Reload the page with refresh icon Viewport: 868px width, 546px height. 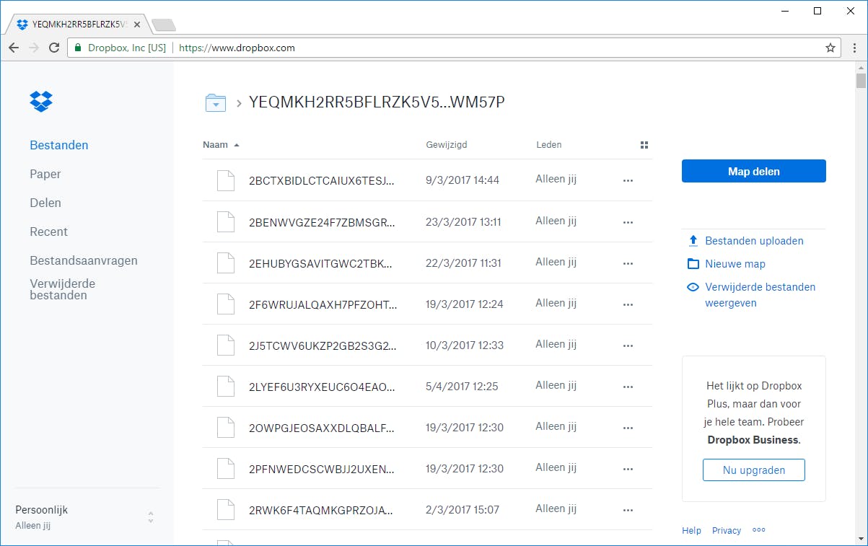(x=53, y=48)
